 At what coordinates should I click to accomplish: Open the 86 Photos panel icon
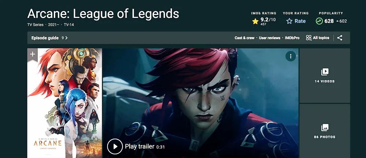click(x=325, y=127)
